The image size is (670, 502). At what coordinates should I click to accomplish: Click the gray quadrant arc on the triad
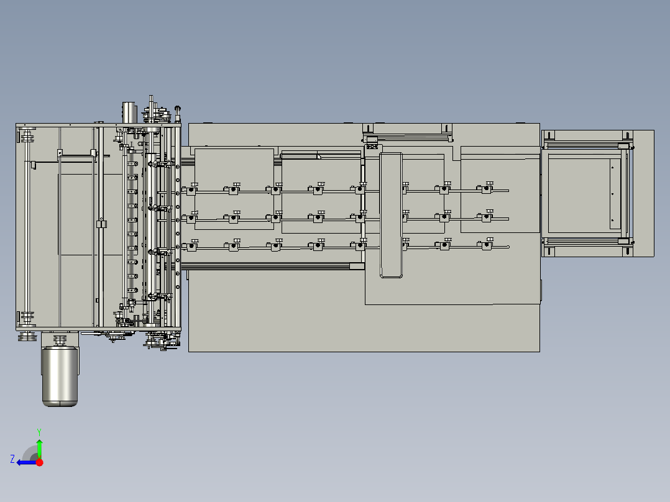(30, 454)
